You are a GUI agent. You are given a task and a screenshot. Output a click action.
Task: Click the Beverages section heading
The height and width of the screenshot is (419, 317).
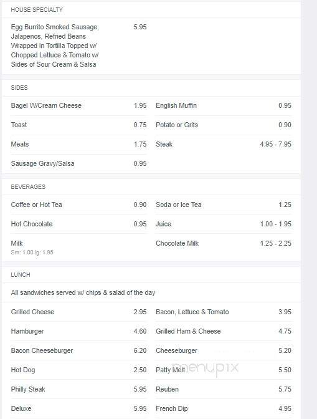pos(28,187)
